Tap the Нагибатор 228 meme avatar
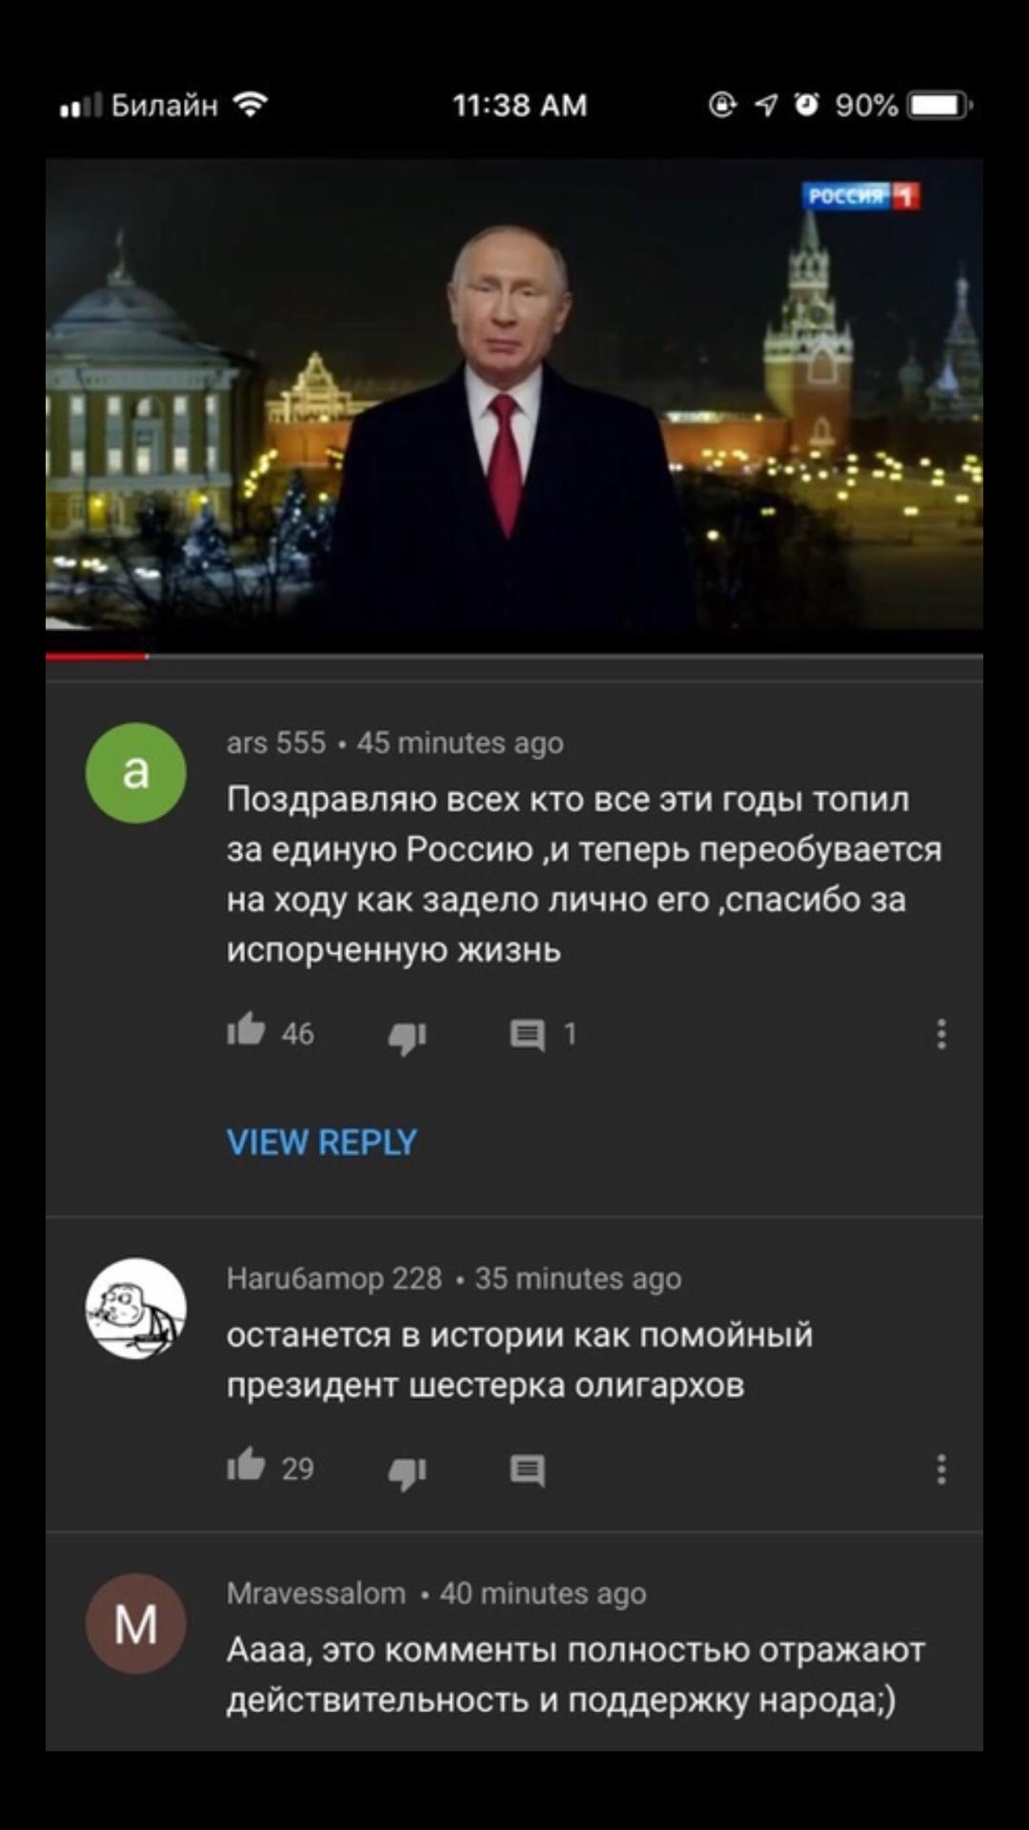This screenshot has width=1029, height=1830. pyautogui.click(x=136, y=1308)
